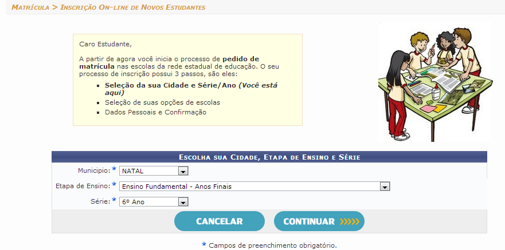
Task: Click the Campos de preenchimento obrigatório note
Action: (x=272, y=245)
